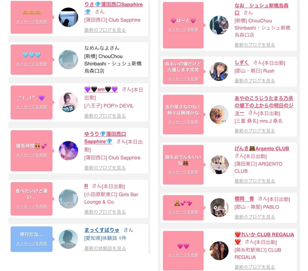Screen dimensions: 308x271
Task: Click the am profile avatar from POP'n DEVIL
Action: point(68,103)
